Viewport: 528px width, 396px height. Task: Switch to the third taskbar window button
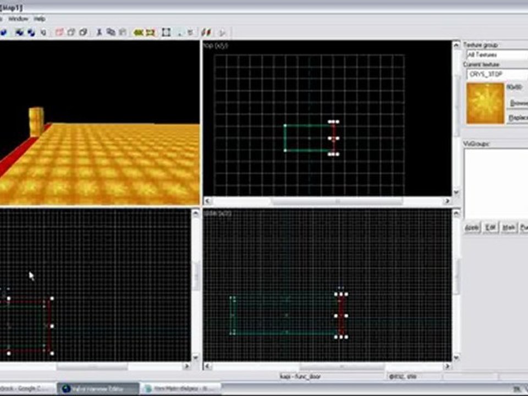181,389
